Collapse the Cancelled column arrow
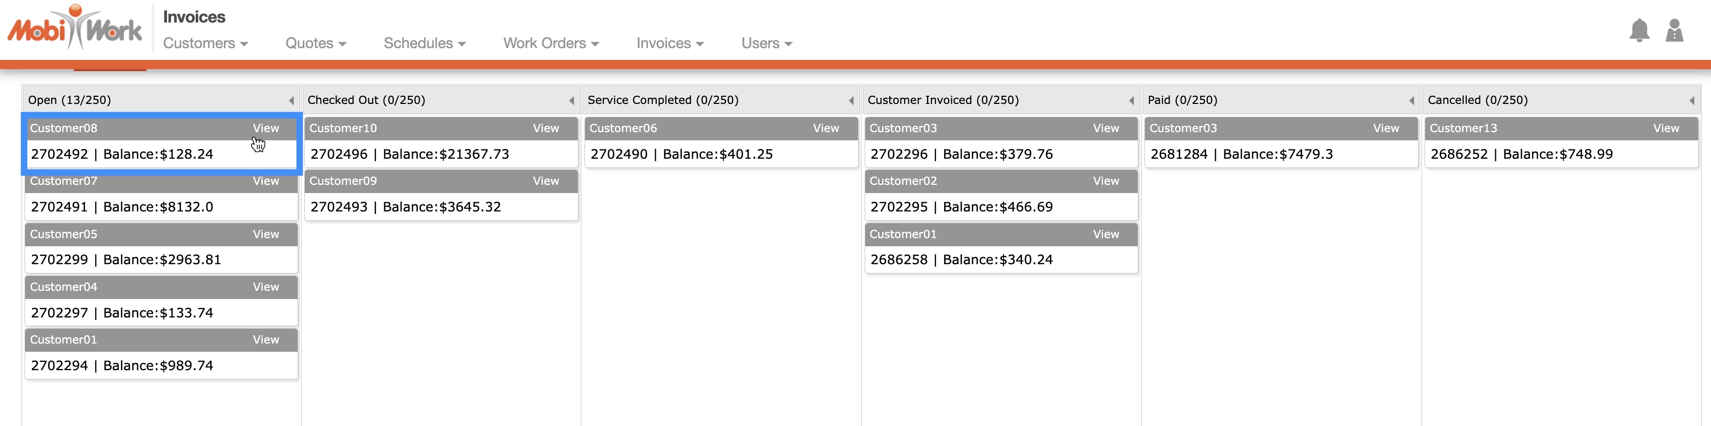 coord(1691,101)
